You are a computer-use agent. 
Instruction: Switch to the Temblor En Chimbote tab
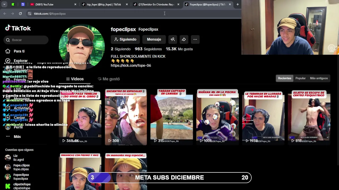pos(156,4)
